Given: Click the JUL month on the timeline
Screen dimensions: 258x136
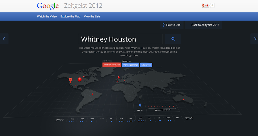Looking at the screenshot, I should 130,118.
